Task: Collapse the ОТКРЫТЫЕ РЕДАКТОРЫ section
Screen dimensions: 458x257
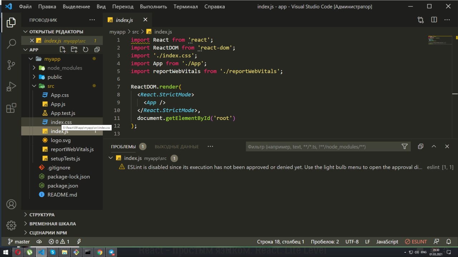Action: [x=62, y=32]
